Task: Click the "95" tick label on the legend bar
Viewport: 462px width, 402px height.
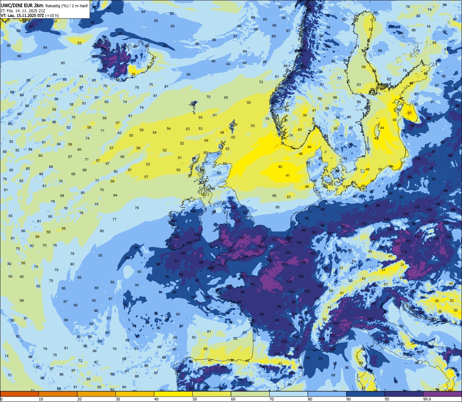Action: tap(387, 399)
